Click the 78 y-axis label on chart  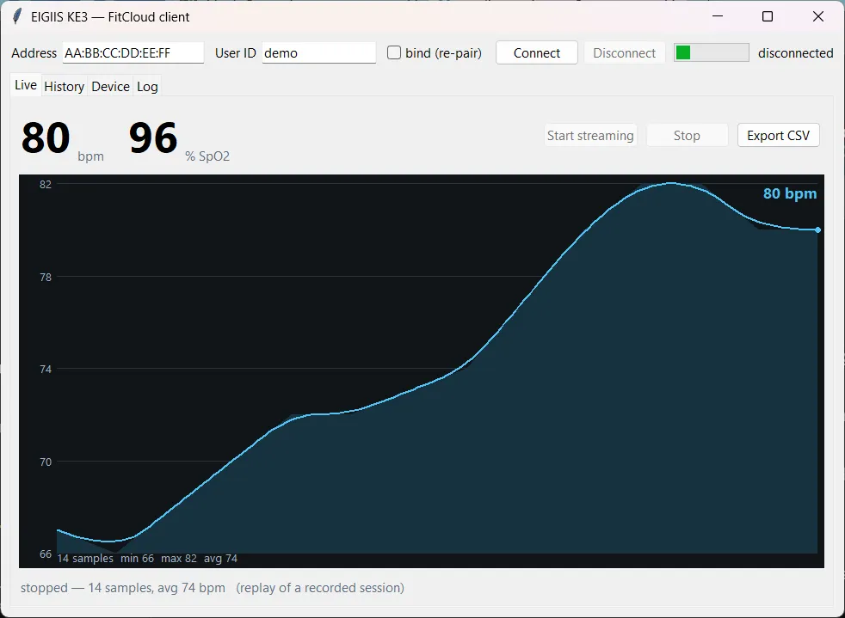click(46, 278)
